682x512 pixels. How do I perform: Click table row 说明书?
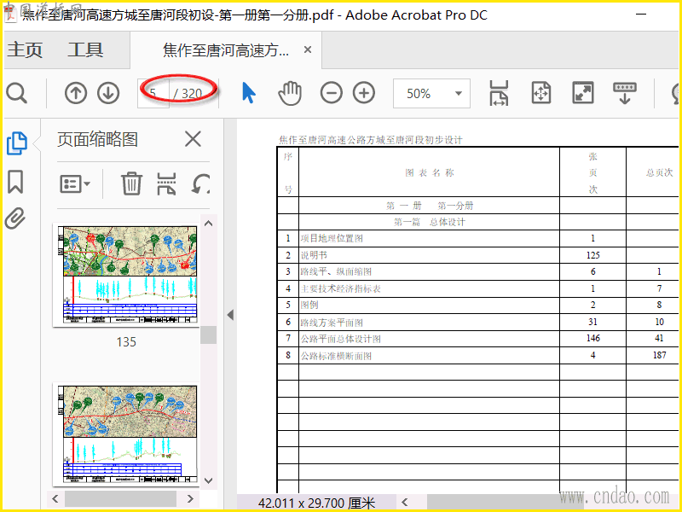pos(477,255)
